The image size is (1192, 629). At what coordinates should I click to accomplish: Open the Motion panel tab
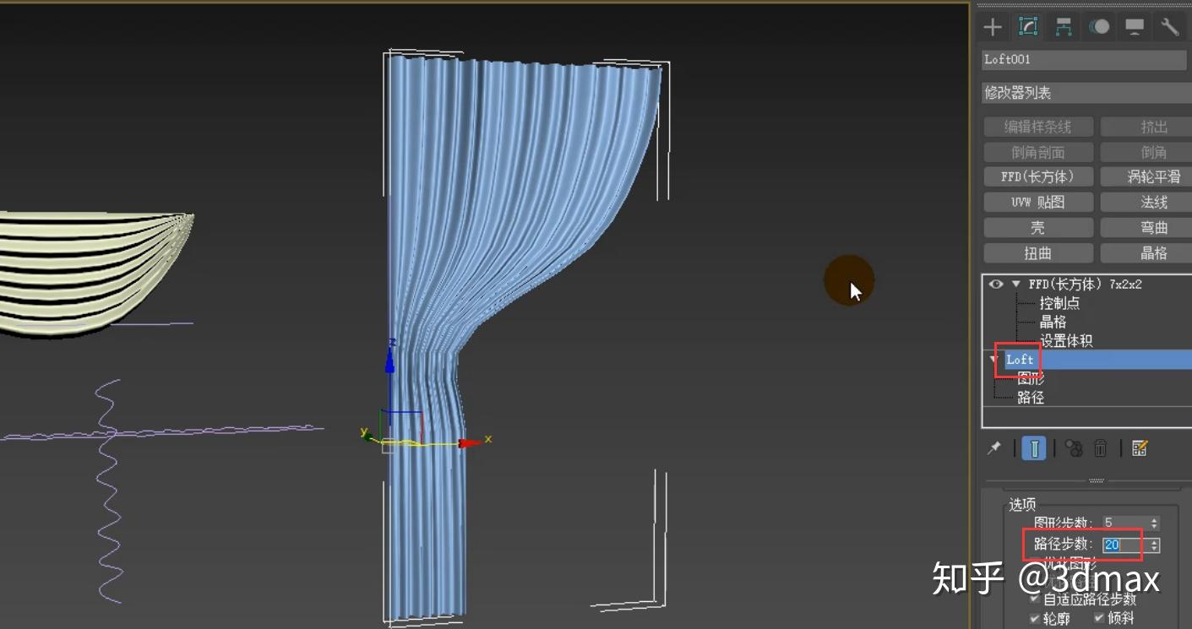(1099, 27)
